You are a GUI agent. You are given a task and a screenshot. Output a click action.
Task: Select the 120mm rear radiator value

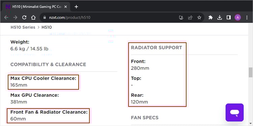139,102
